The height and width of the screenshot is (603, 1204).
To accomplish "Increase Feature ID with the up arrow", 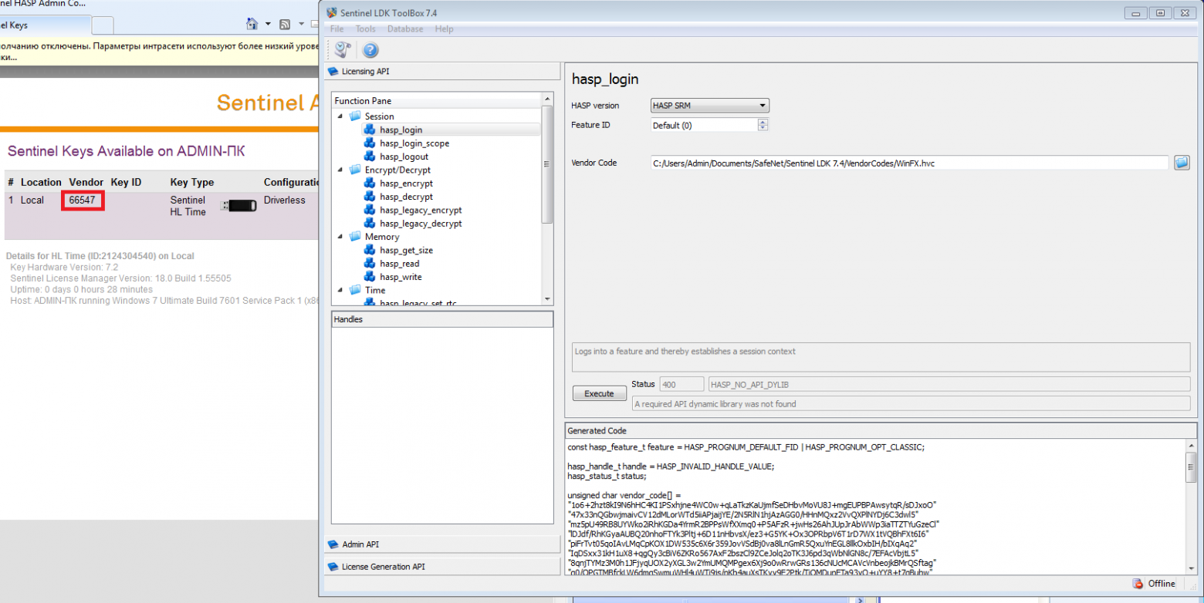I will (763, 122).
